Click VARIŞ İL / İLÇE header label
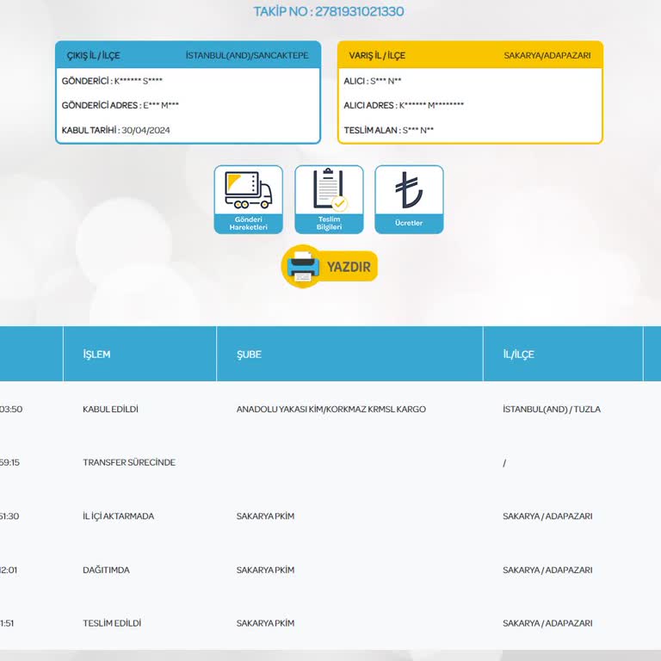 pyautogui.click(x=377, y=55)
